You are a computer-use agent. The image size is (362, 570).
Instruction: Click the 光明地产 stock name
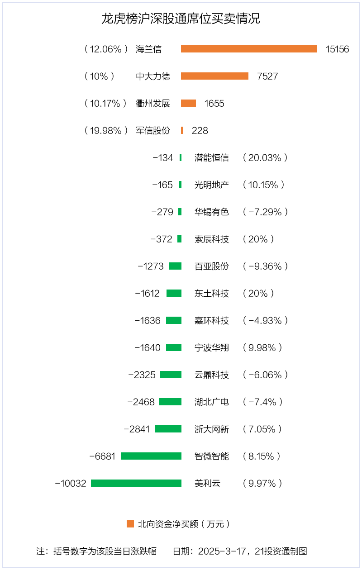[x=212, y=185]
